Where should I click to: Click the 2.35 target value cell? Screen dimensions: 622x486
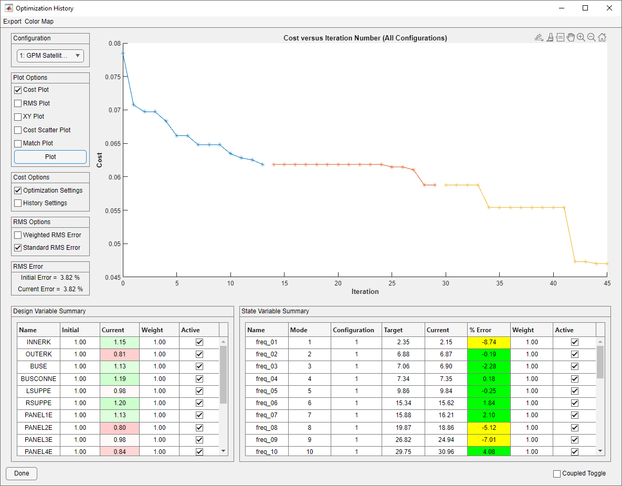tap(404, 342)
